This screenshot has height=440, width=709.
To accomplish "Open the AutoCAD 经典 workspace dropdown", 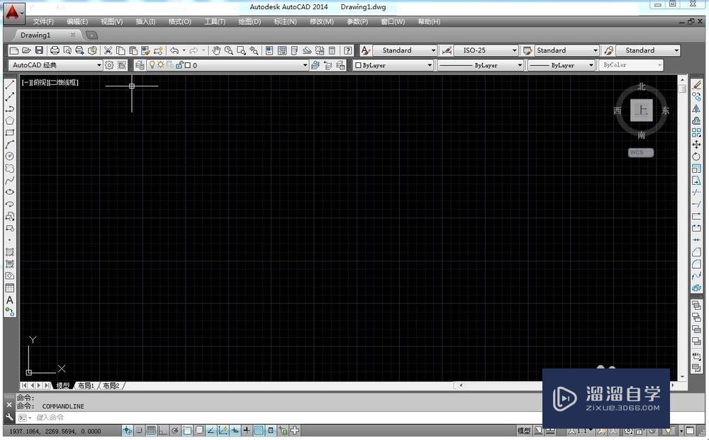I will point(99,65).
